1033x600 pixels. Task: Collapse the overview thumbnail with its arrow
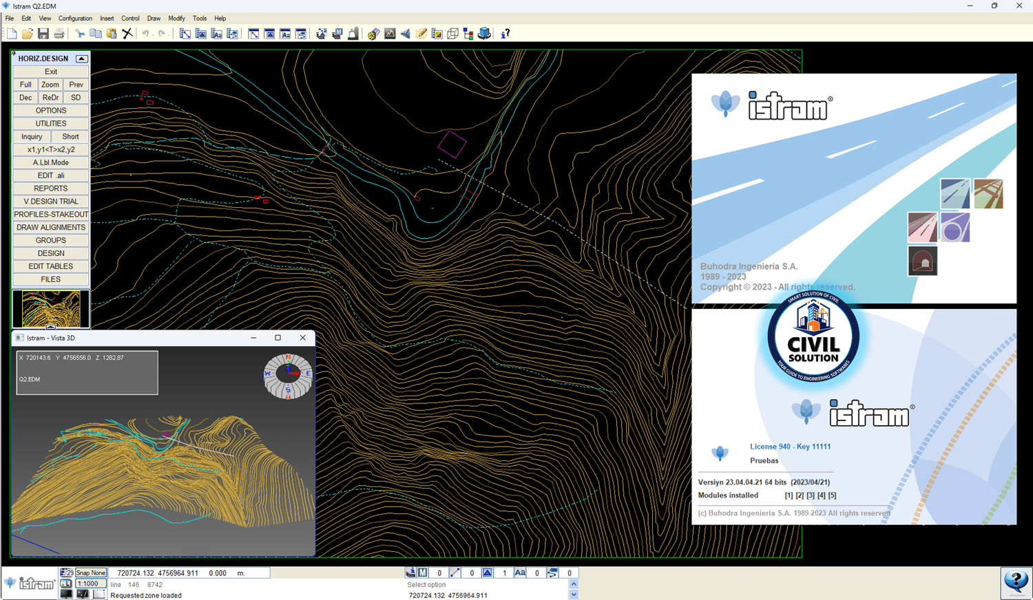tap(51, 327)
